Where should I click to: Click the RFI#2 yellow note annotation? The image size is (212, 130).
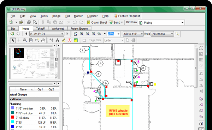pyautogui.click(x=118, y=111)
